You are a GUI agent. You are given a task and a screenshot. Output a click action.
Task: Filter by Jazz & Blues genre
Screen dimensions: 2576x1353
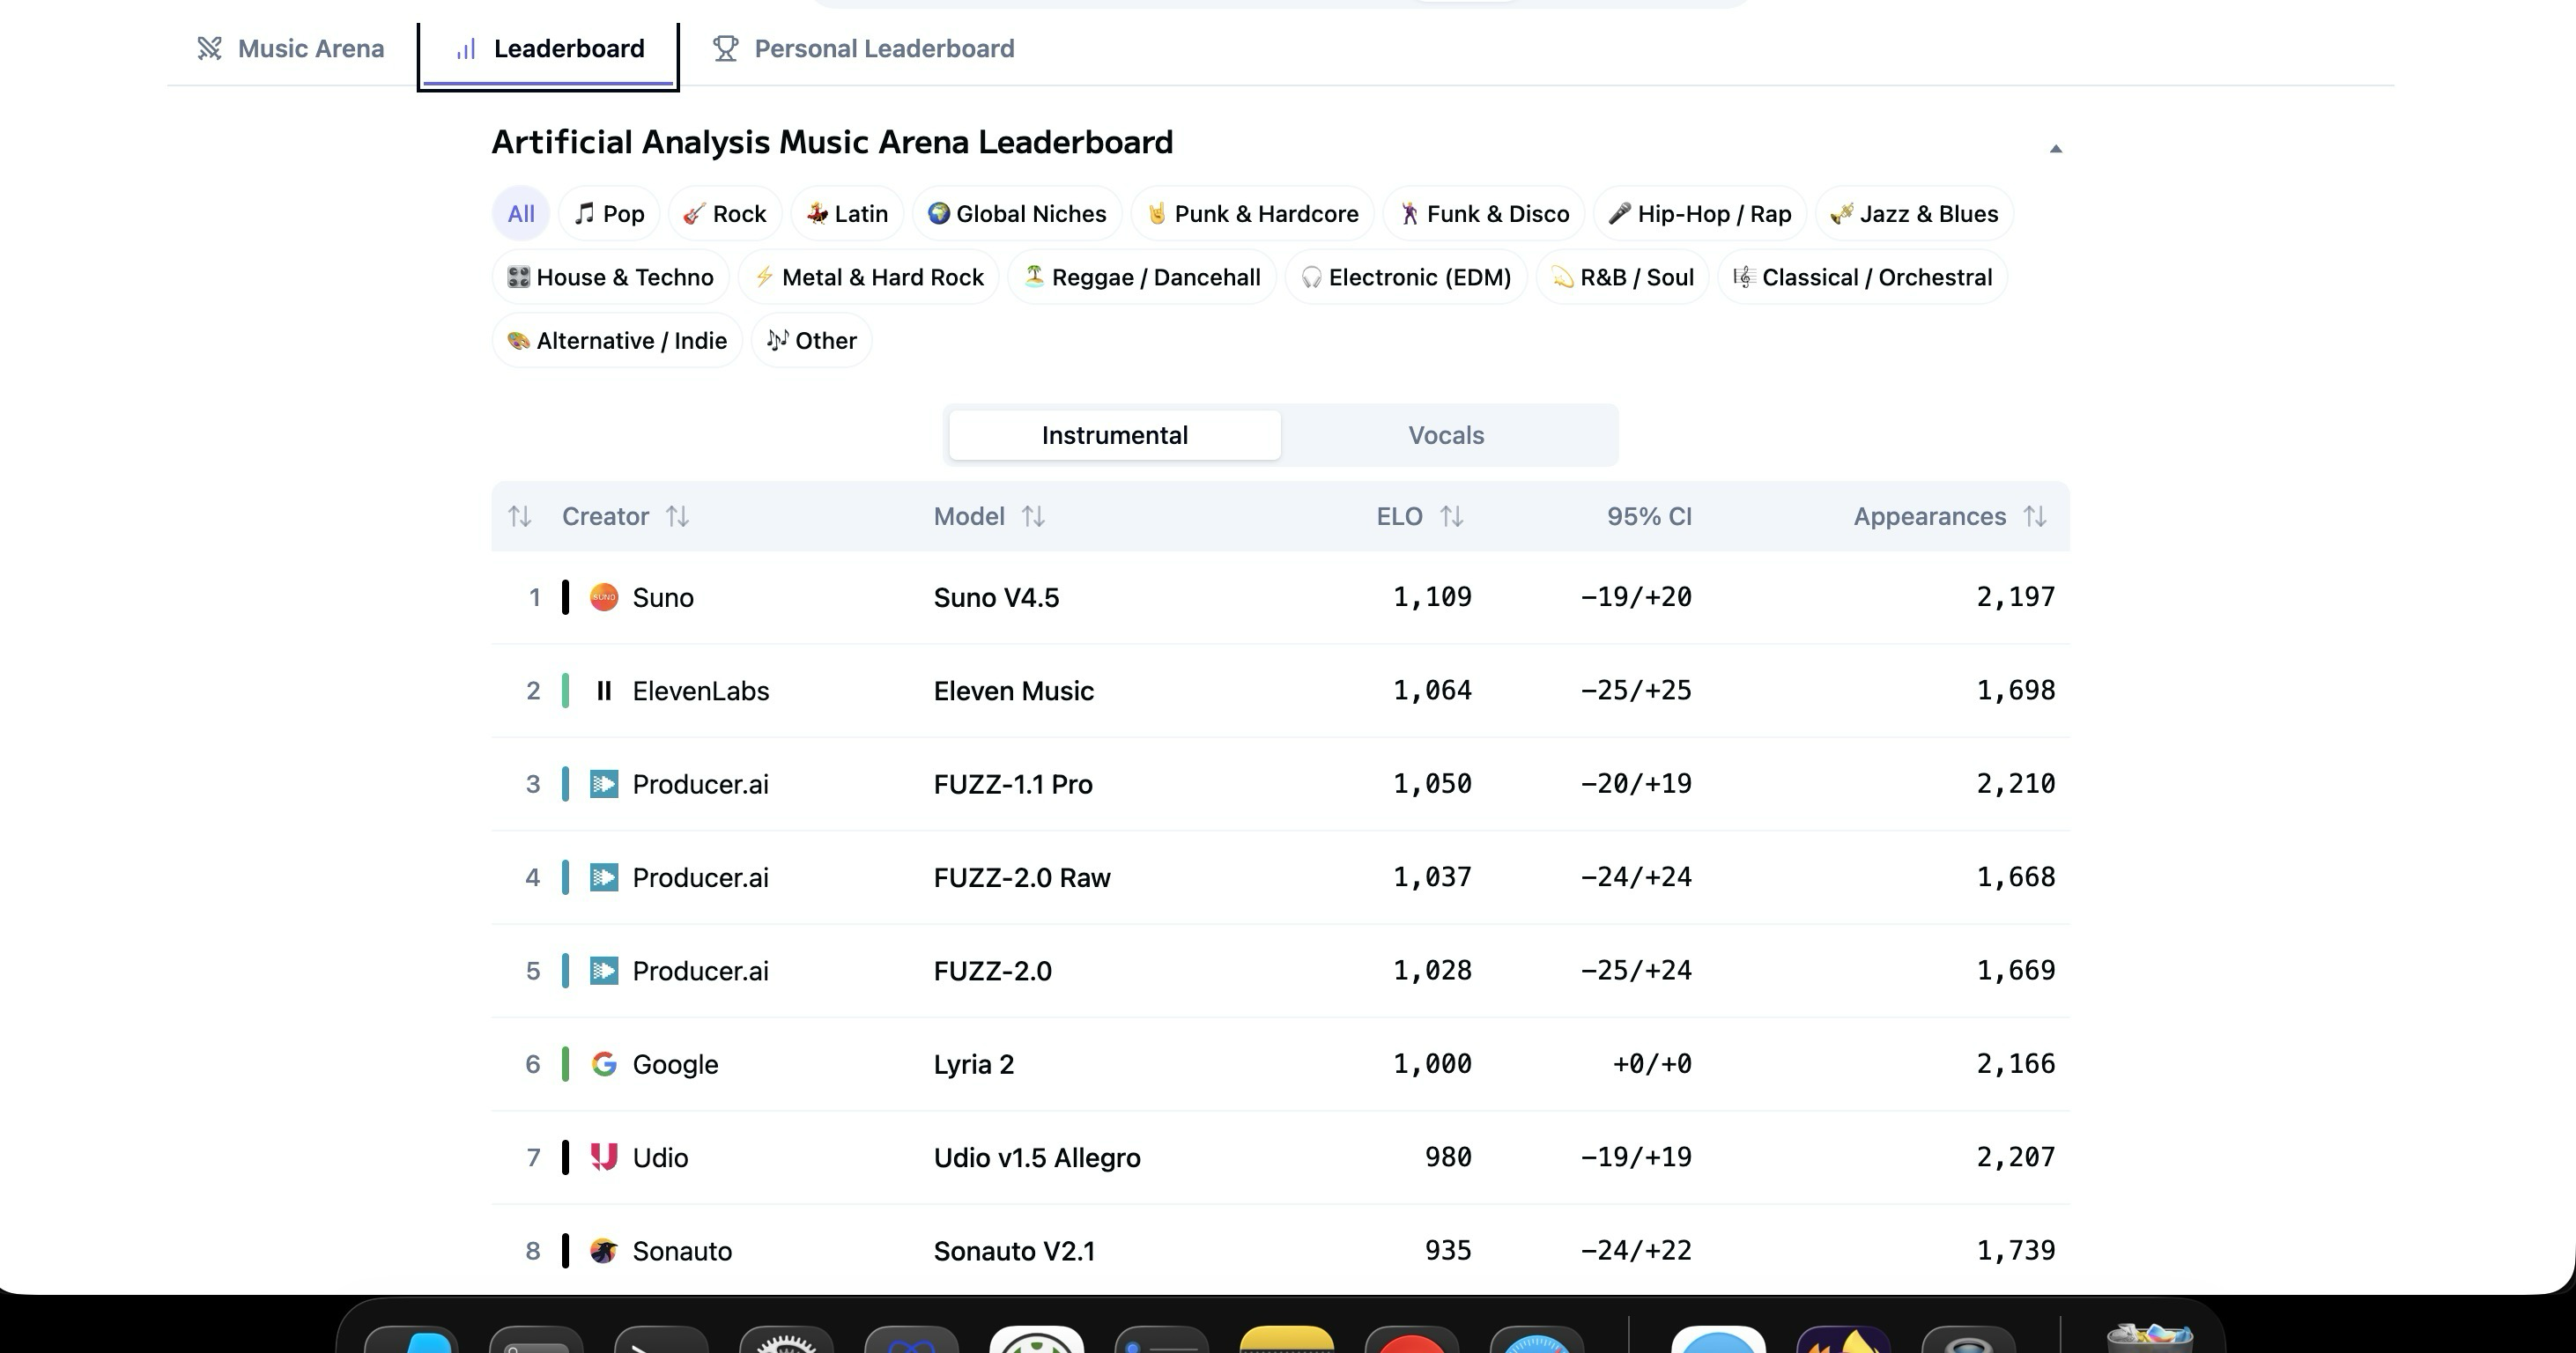pyautogui.click(x=1914, y=214)
